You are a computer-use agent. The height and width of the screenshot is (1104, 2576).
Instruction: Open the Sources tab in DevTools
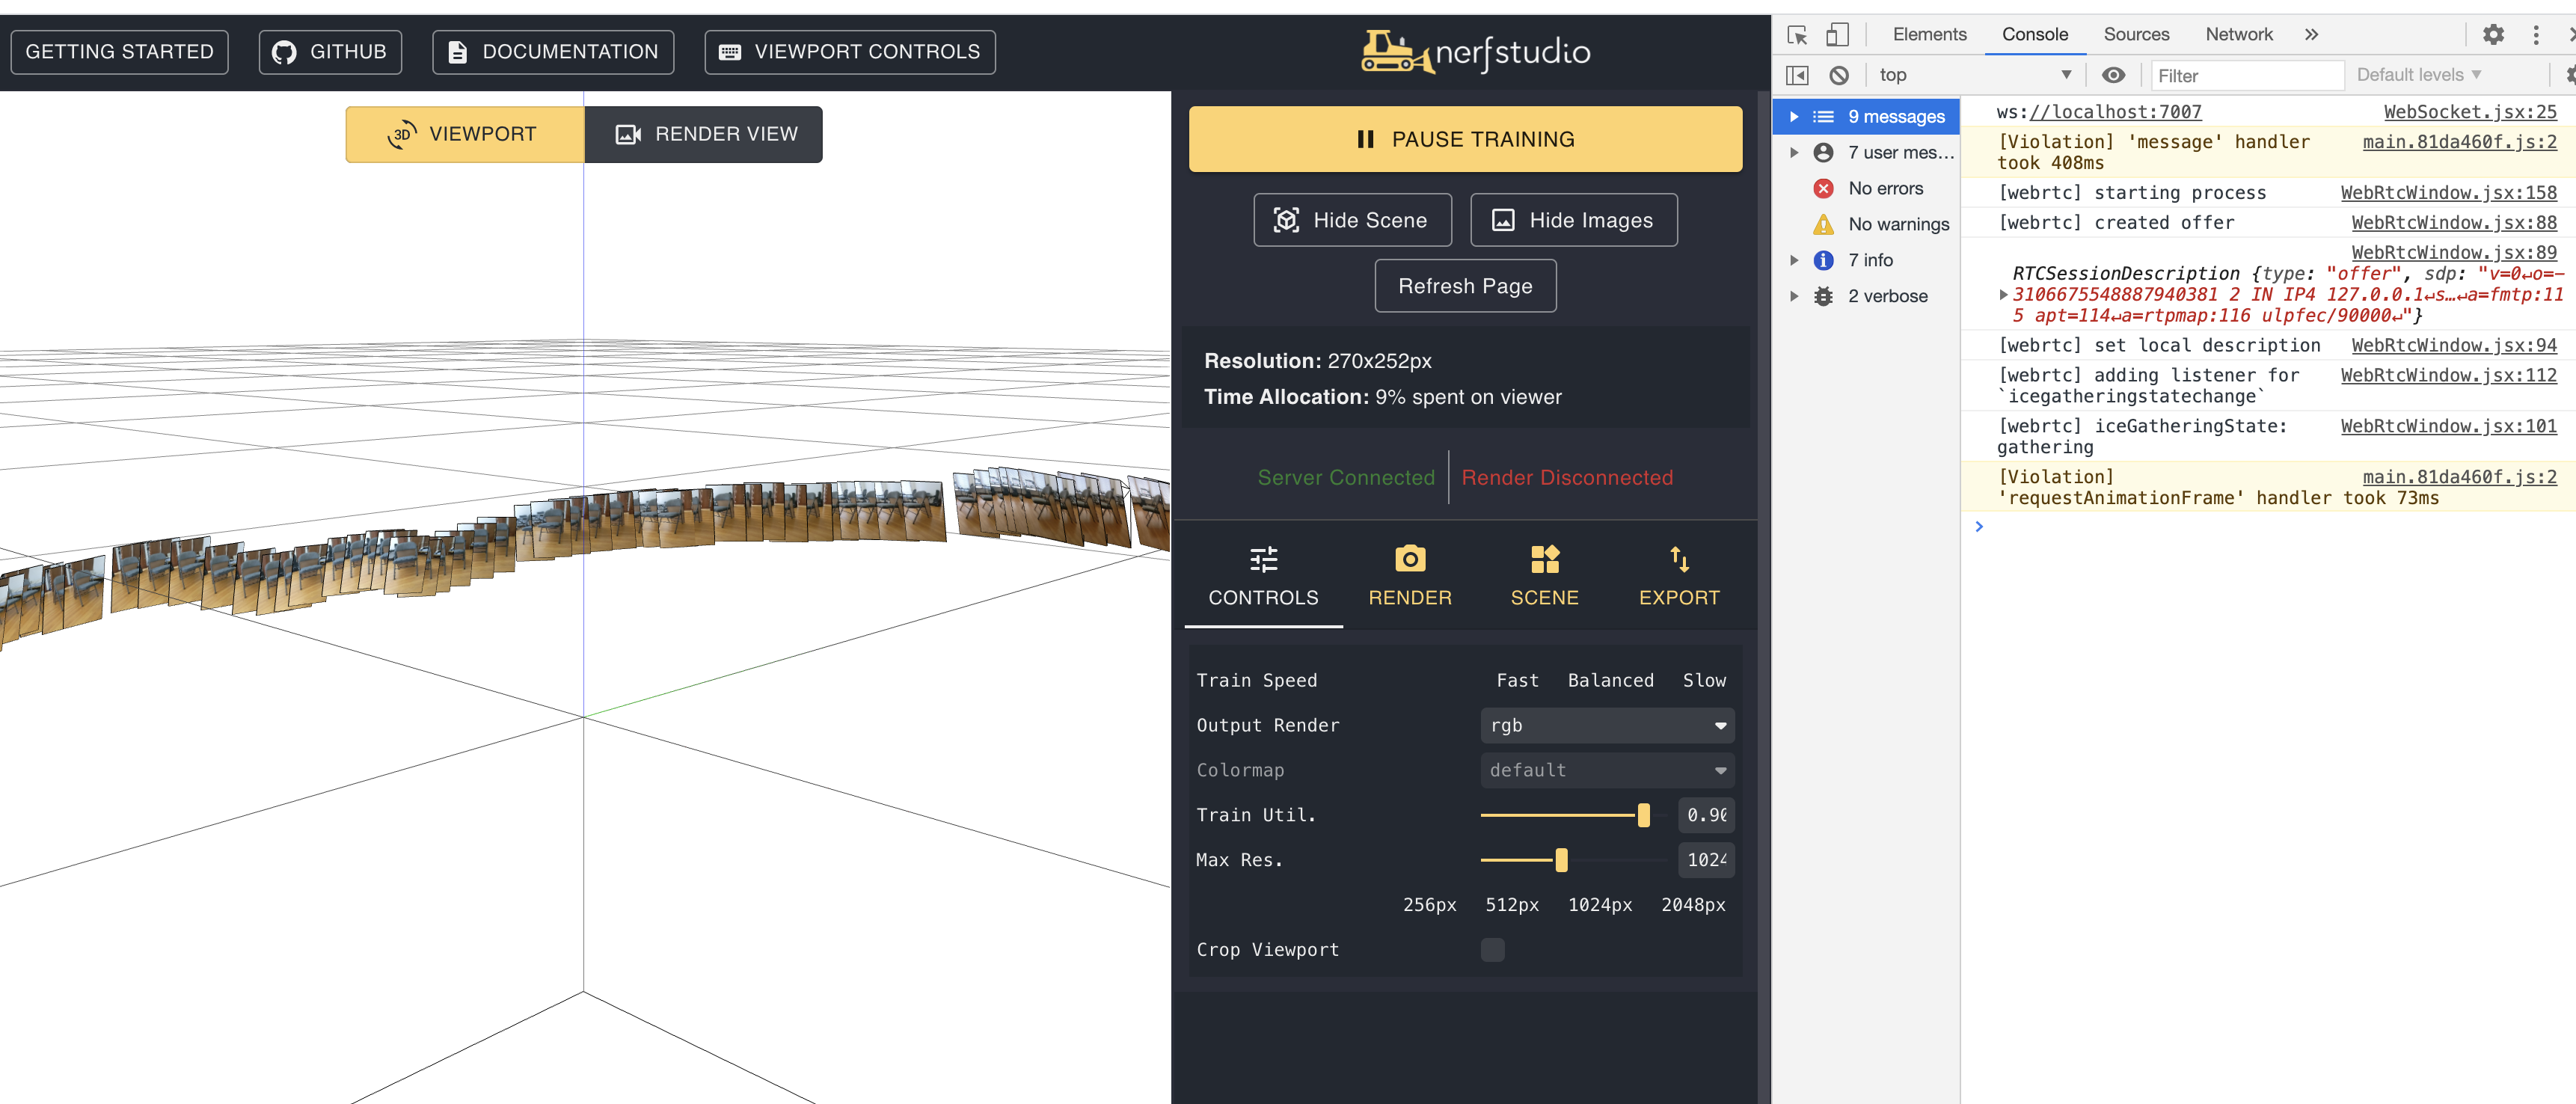pos(2136,33)
